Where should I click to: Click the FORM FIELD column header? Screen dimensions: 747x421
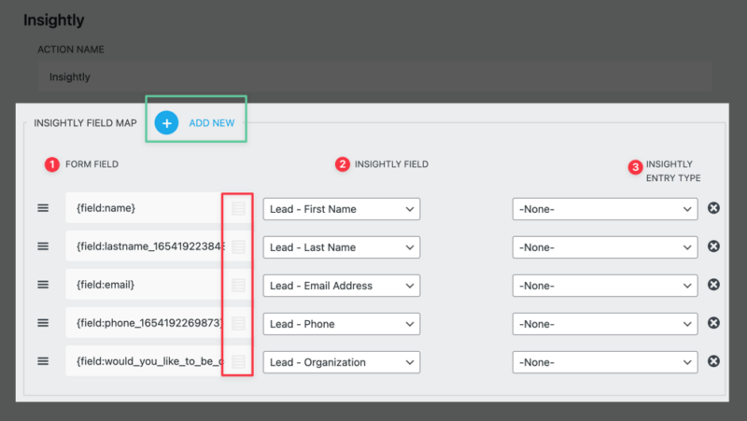(92, 164)
